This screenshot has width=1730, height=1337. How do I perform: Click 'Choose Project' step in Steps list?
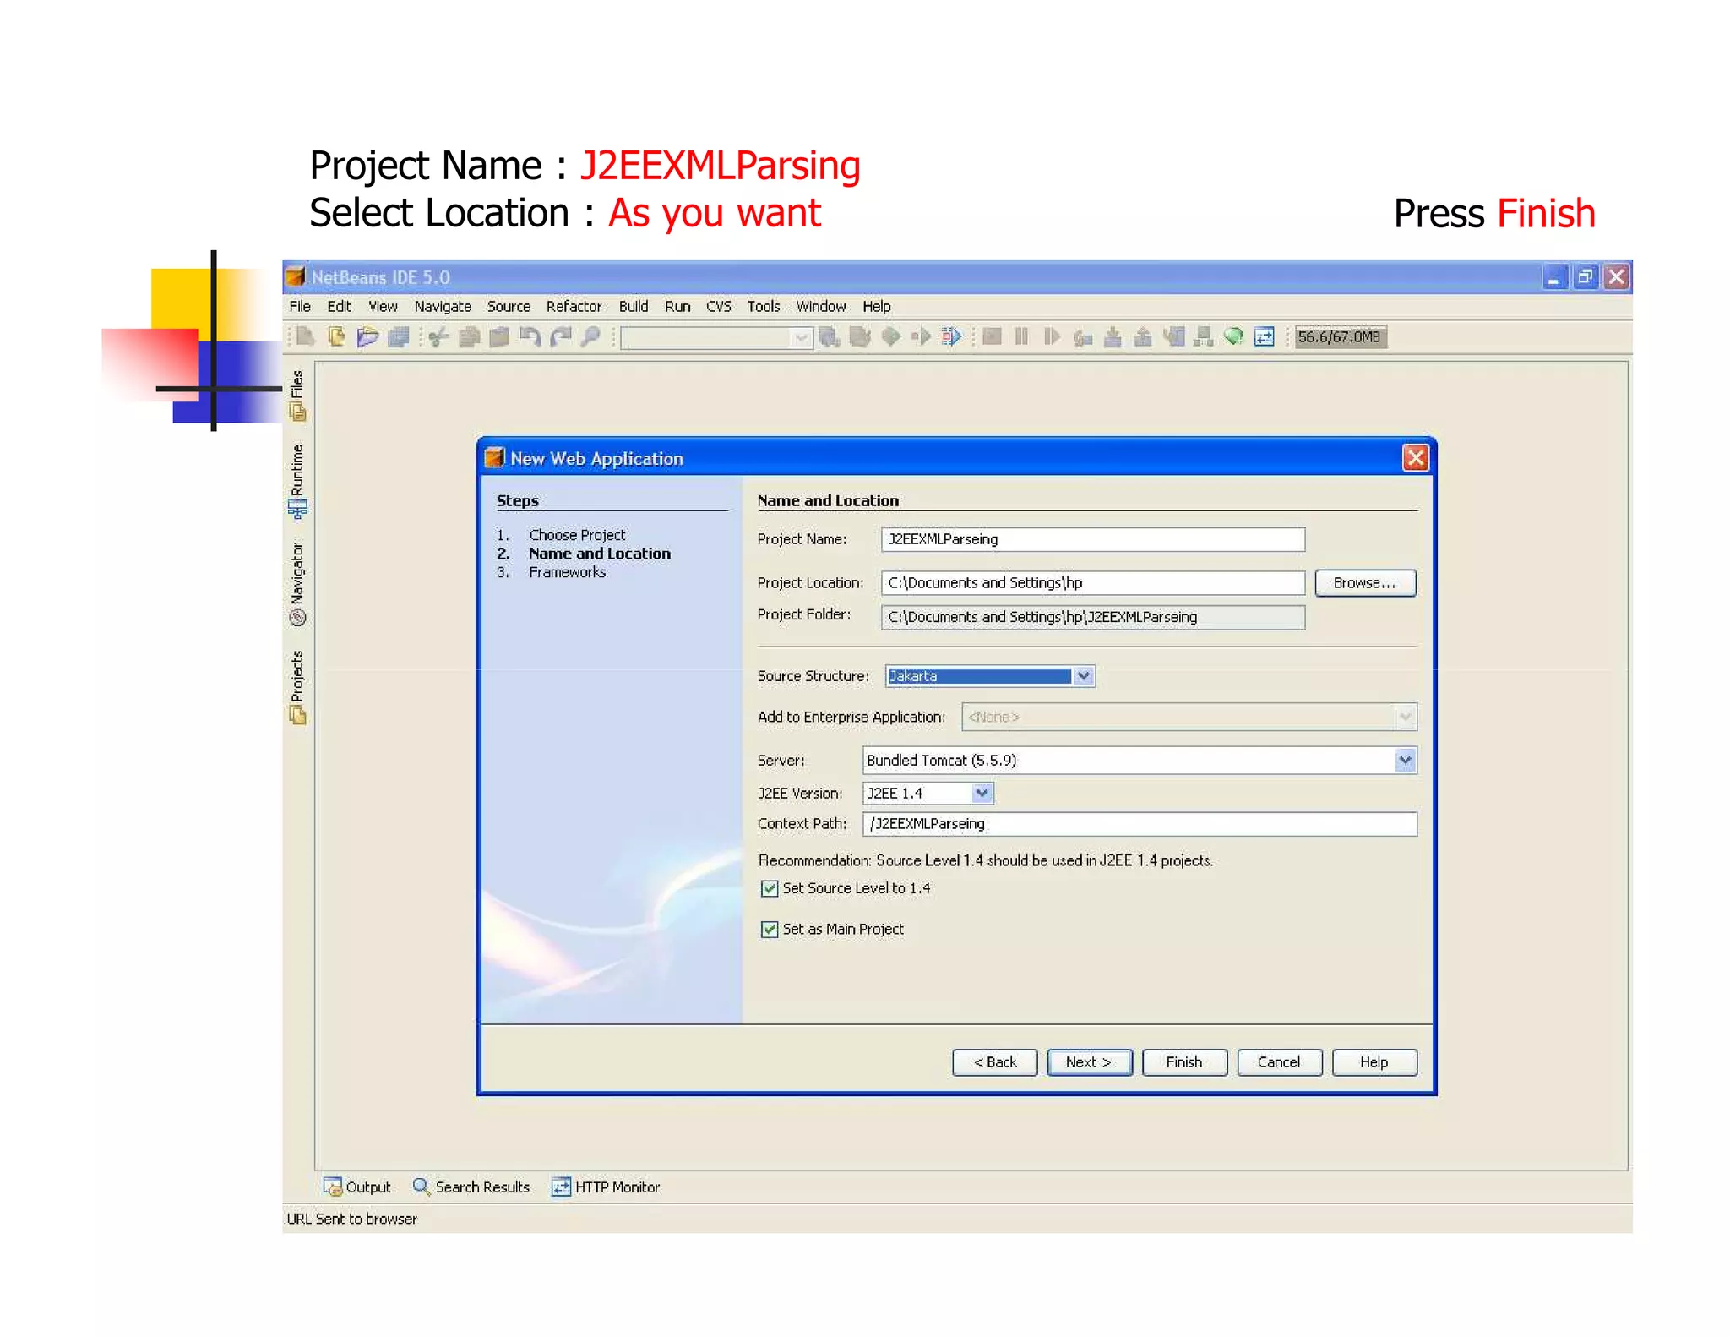(x=577, y=535)
